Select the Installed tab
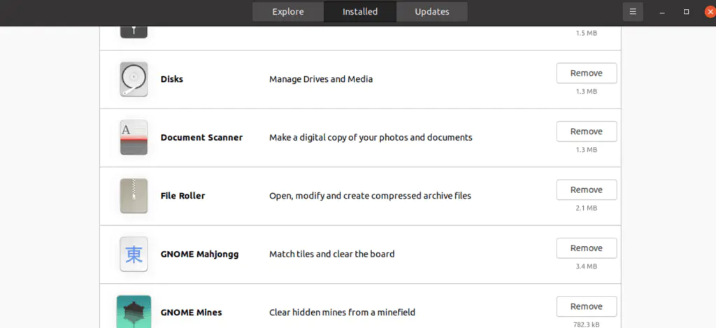 (360, 12)
